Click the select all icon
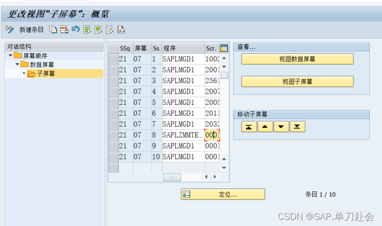Viewport: 382px width, 226px height. click(87, 30)
